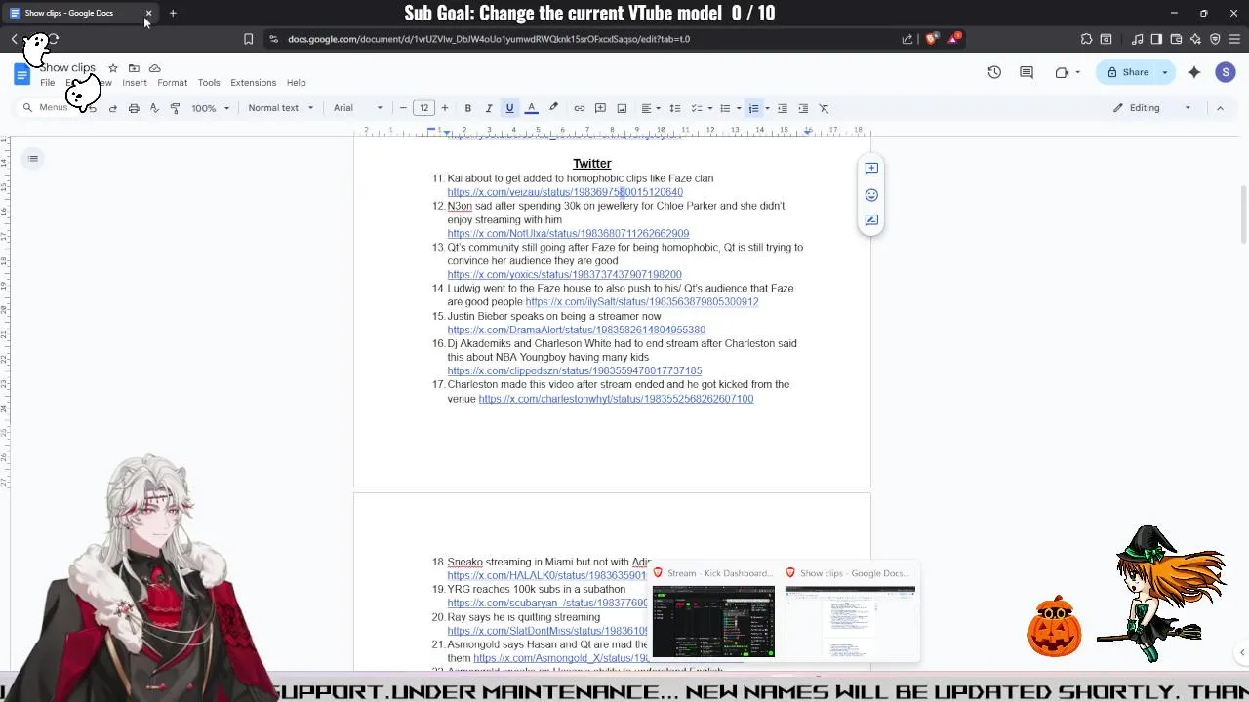Show all comments panel

tap(1027, 72)
